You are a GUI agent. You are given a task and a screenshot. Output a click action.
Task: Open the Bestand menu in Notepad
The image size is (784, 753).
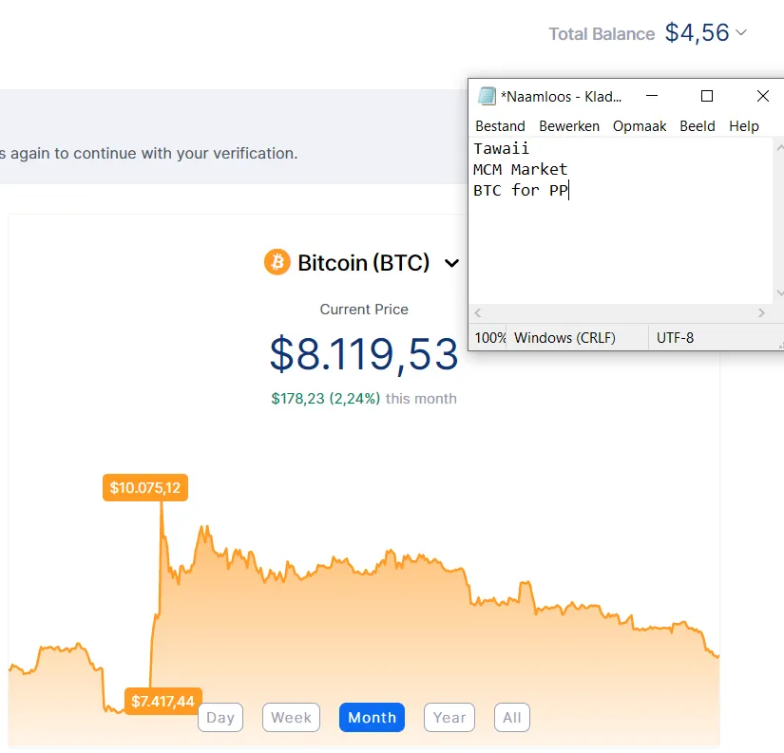coord(500,126)
